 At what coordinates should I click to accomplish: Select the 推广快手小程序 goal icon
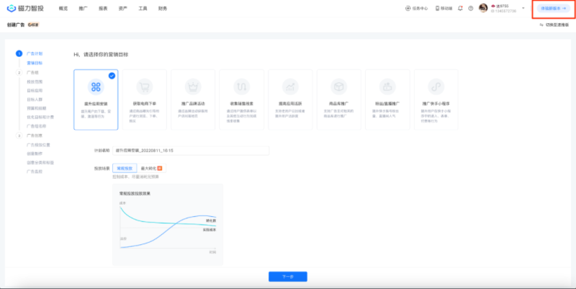click(x=436, y=86)
